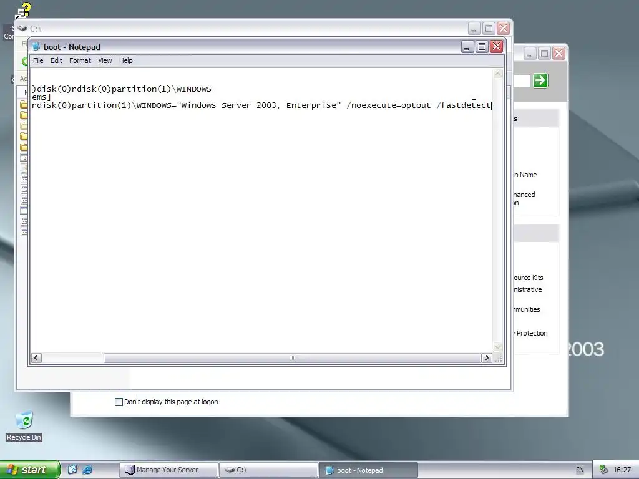Image resolution: width=639 pixels, height=479 pixels.
Task: Maximize the boot - Notepad window
Action: click(x=482, y=47)
